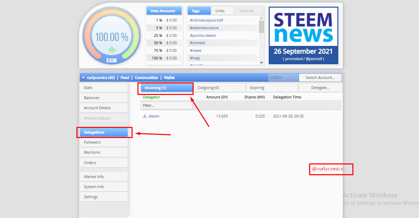Click the 1 % vote amount row

(164, 20)
